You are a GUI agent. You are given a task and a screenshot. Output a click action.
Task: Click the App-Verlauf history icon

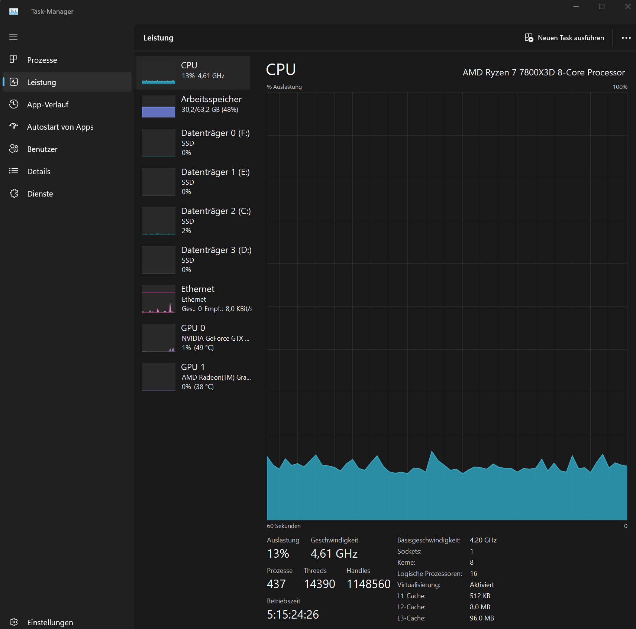(14, 104)
